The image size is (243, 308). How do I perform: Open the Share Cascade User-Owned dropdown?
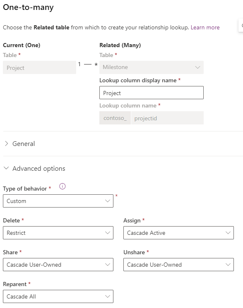pyautogui.click(x=58, y=265)
